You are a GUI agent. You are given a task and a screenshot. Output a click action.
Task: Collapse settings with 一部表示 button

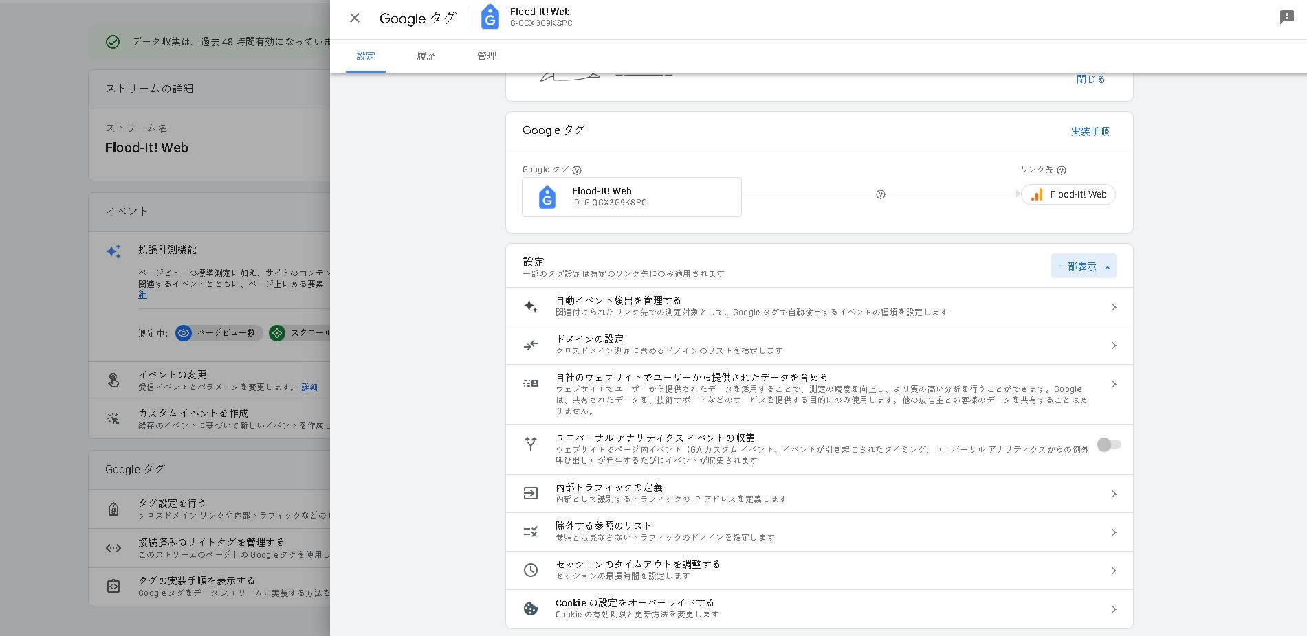tap(1084, 266)
